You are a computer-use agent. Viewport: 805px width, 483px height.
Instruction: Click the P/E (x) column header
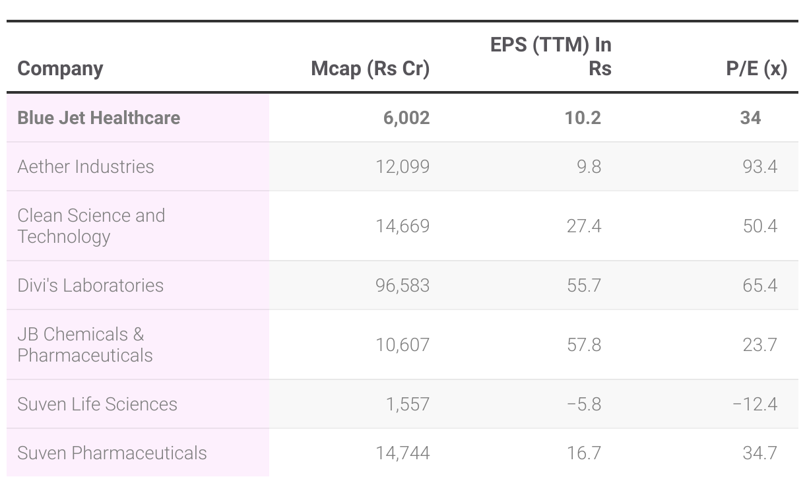coord(756,69)
